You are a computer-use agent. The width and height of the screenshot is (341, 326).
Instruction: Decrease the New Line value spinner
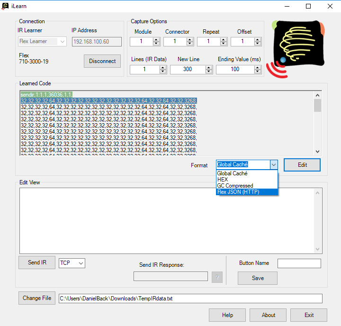click(208, 72)
